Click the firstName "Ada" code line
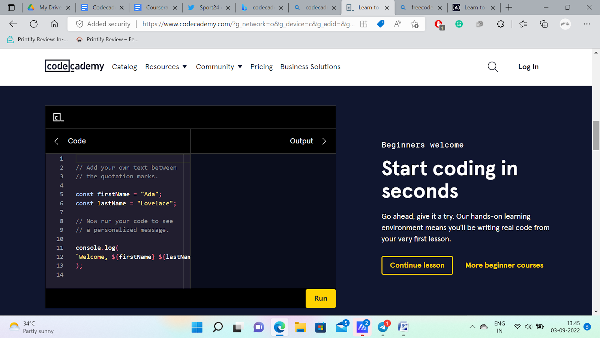The width and height of the screenshot is (600, 338). click(118, 194)
